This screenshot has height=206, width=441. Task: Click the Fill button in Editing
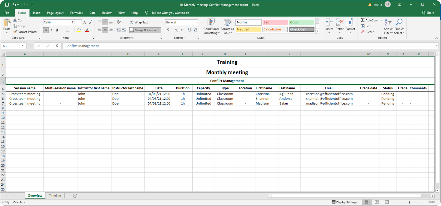click(x=366, y=26)
